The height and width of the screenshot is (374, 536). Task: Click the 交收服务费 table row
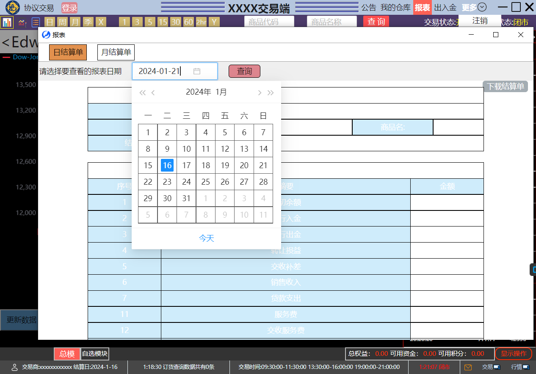pos(286,330)
